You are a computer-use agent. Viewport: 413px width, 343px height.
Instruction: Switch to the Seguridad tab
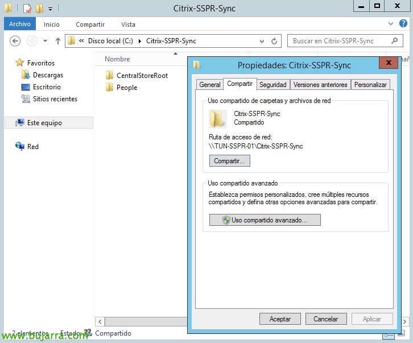(x=273, y=85)
